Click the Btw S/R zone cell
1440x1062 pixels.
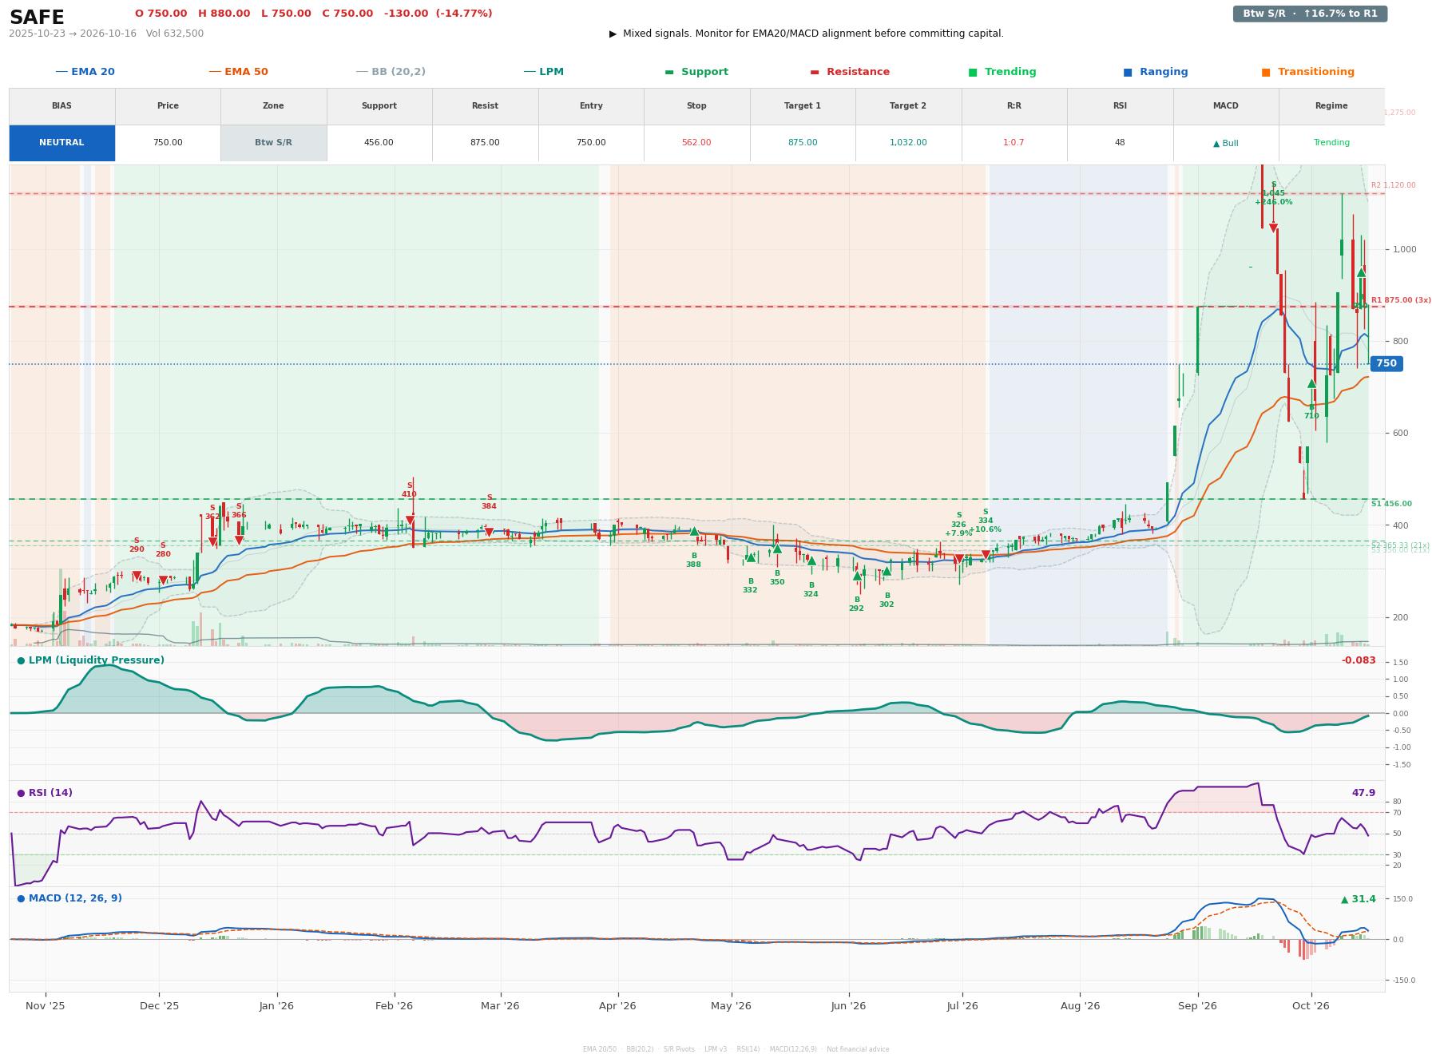click(x=273, y=143)
